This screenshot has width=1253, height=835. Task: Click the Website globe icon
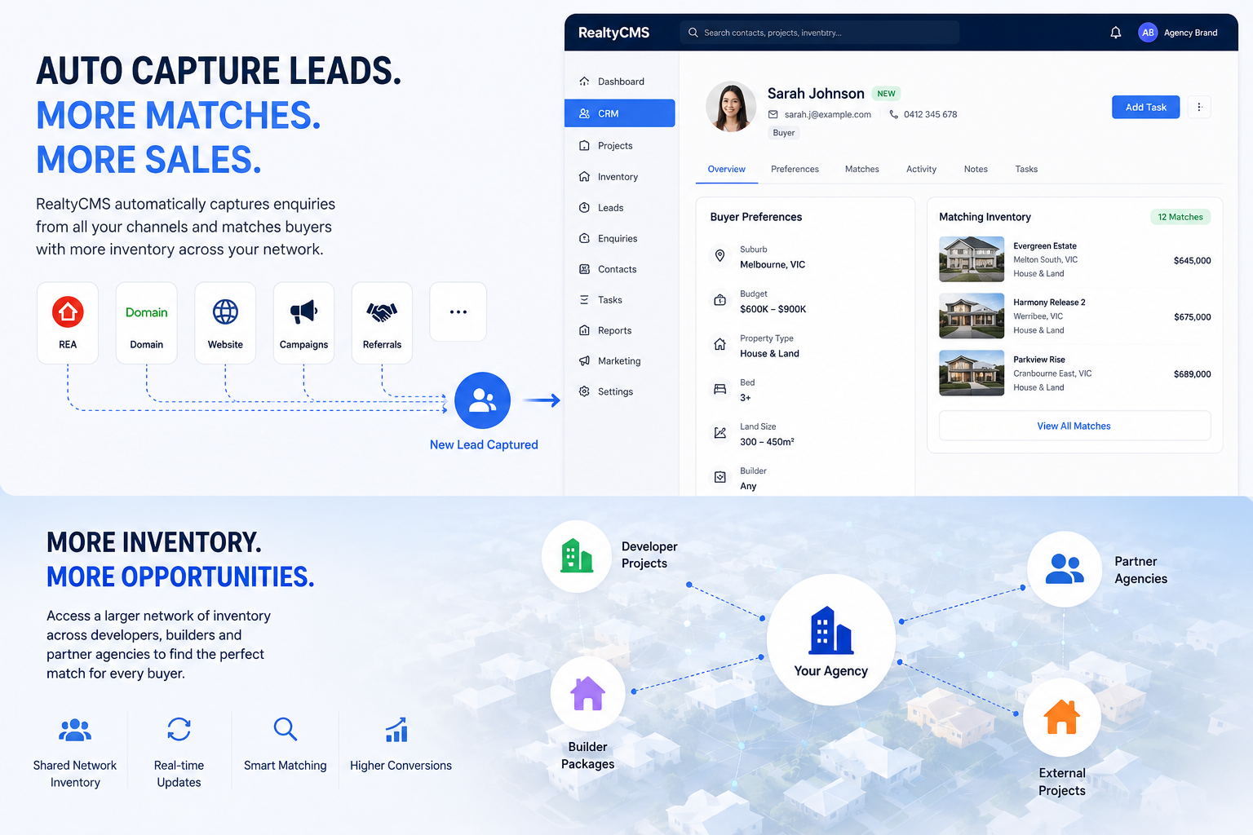pyautogui.click(x=225, y=311)
